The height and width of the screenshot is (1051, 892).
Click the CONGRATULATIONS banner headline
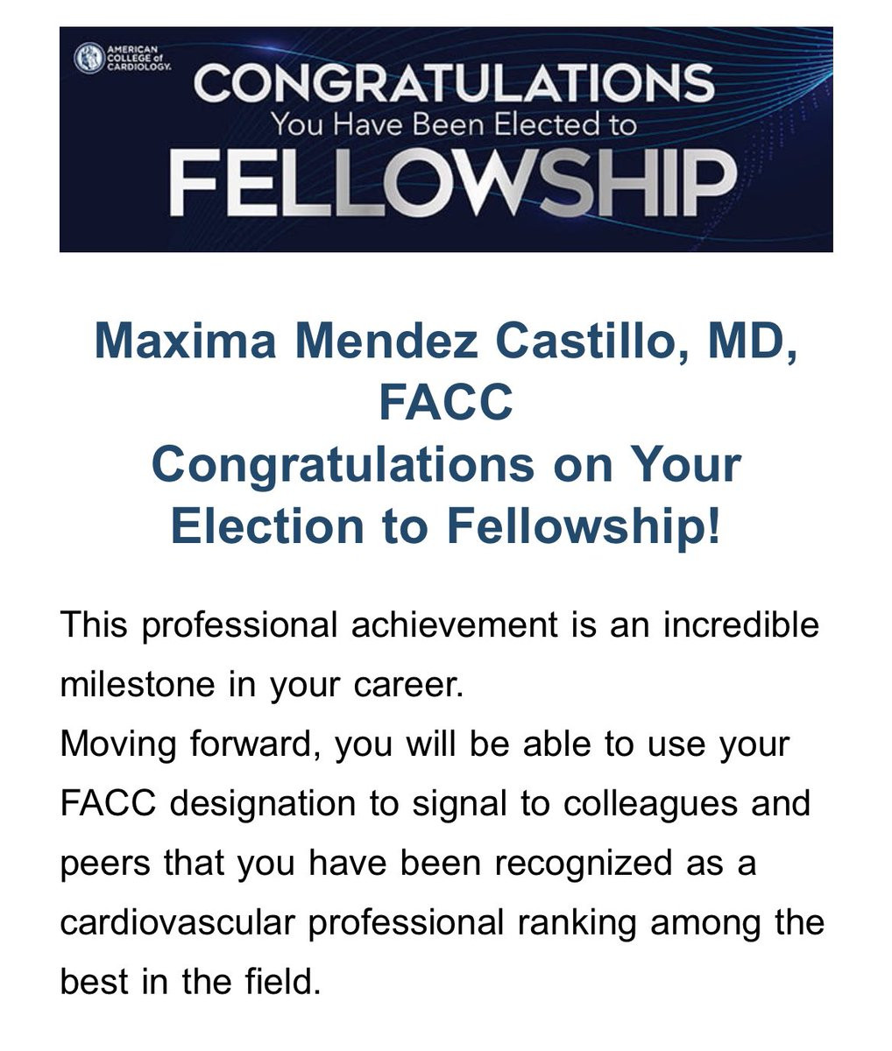(453, 85)
